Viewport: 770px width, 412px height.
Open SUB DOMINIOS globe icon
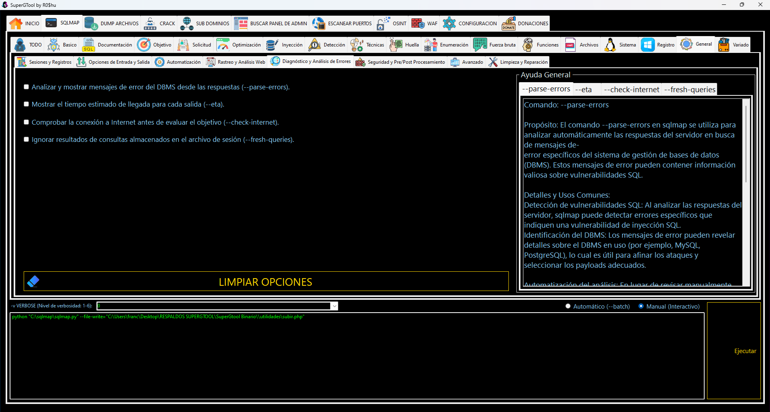187,24
